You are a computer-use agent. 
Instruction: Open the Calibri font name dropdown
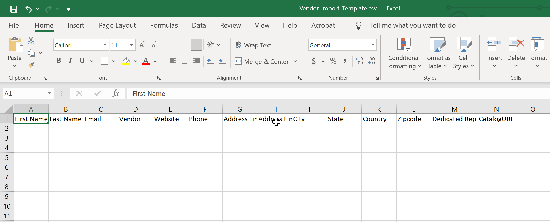105,45
